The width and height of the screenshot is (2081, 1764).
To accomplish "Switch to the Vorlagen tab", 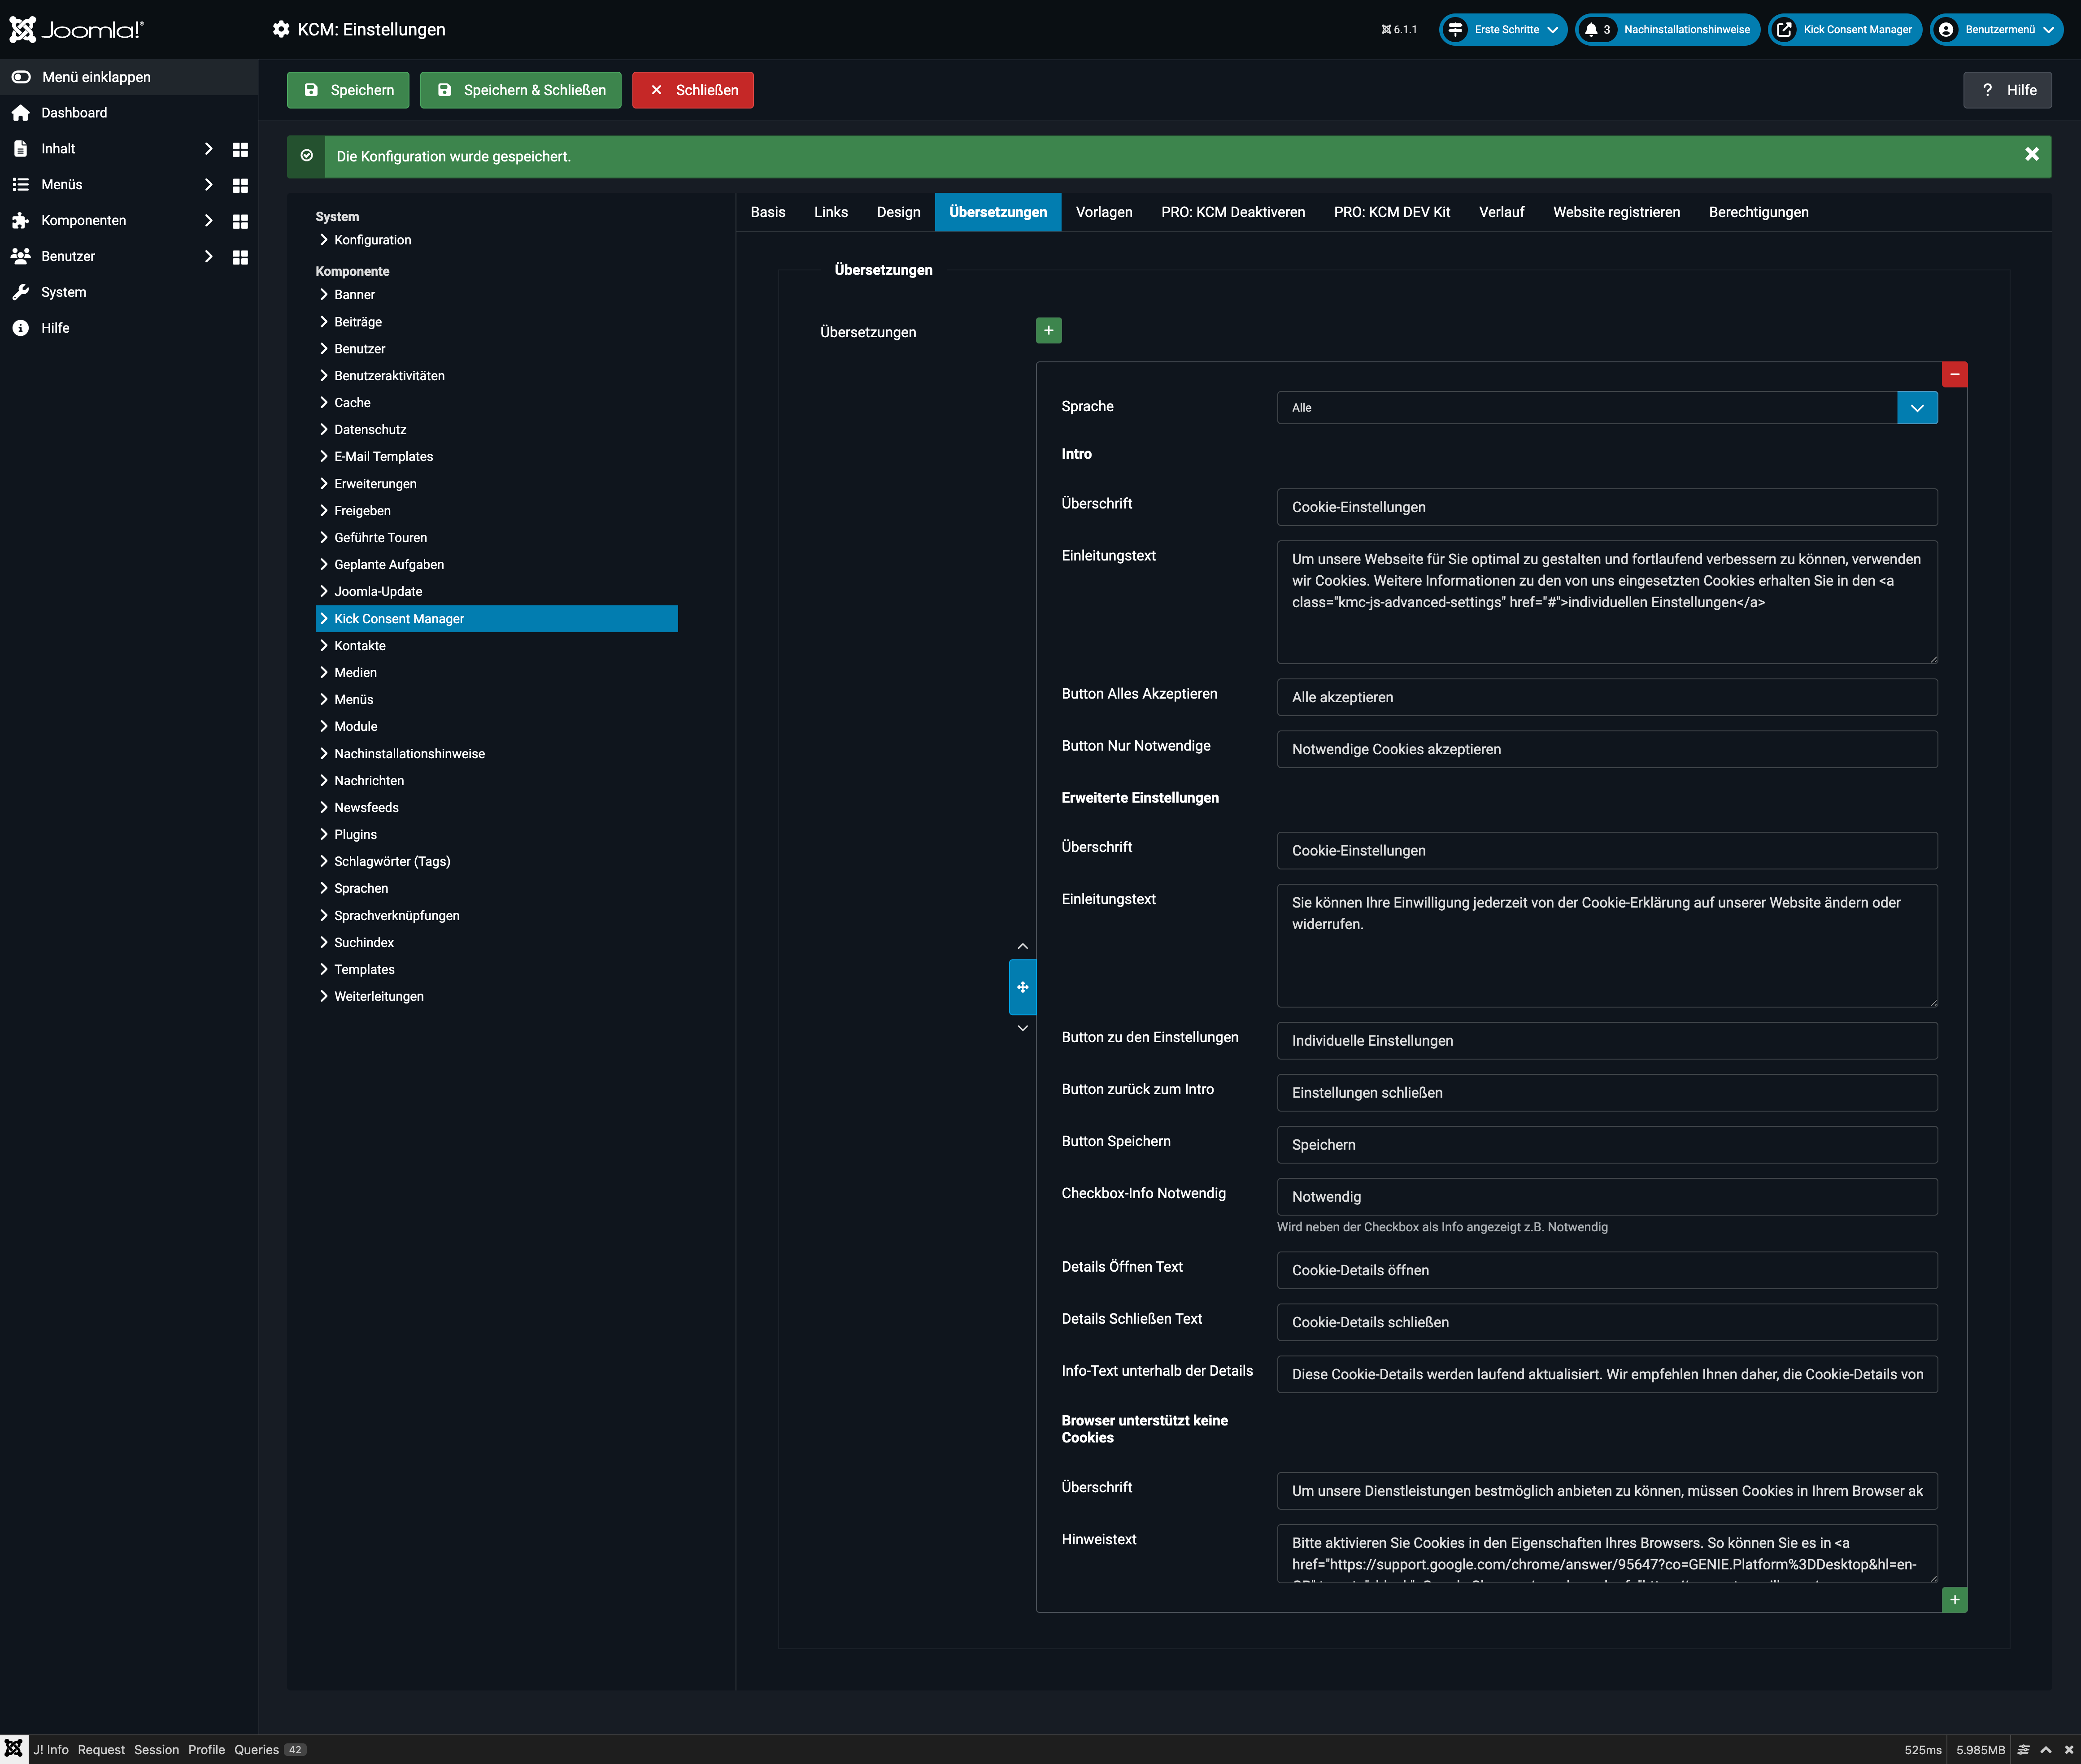I will point(1104,212).
